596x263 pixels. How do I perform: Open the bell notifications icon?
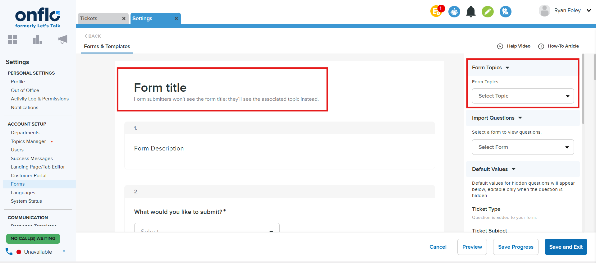pyautogui.click(x=471, y=12)
